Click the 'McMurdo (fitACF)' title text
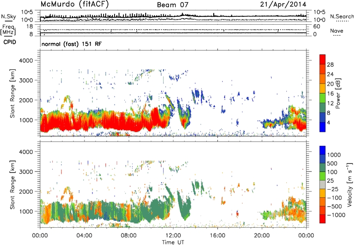 [74, 4]
